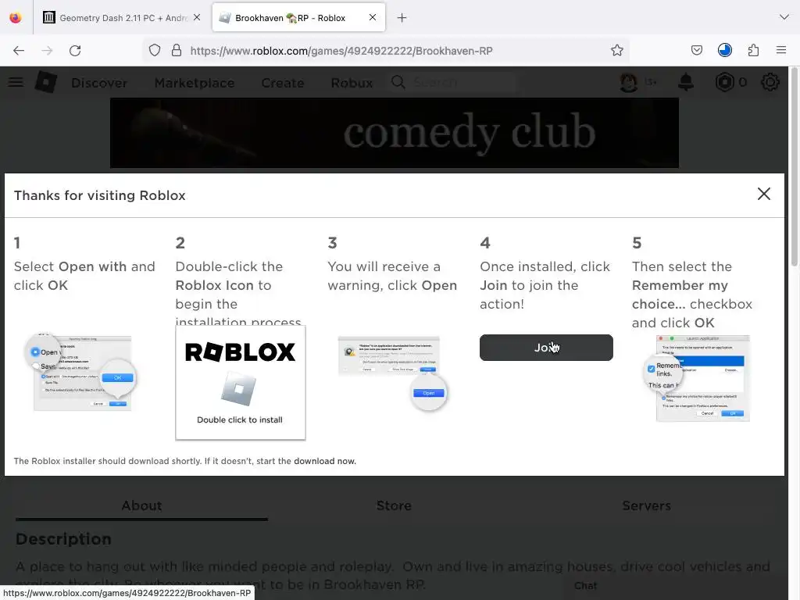Screen dimensions: 800x600
Task: Open the tracking protection shield icon
Action: (155, 51)
